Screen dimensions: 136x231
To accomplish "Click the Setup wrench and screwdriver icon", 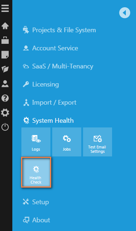I will (26, 202).
